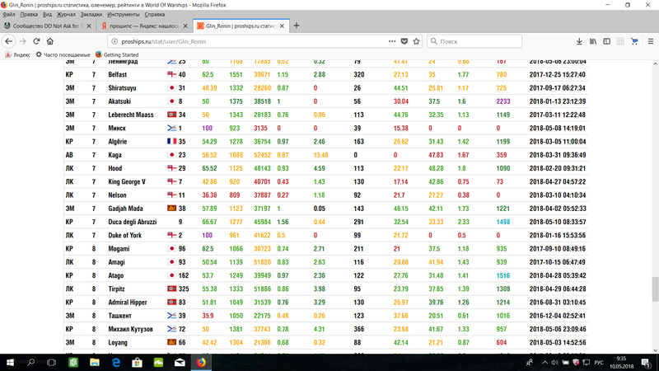Open the Журнал menu

pyautogui.click(x=66, y=15)
